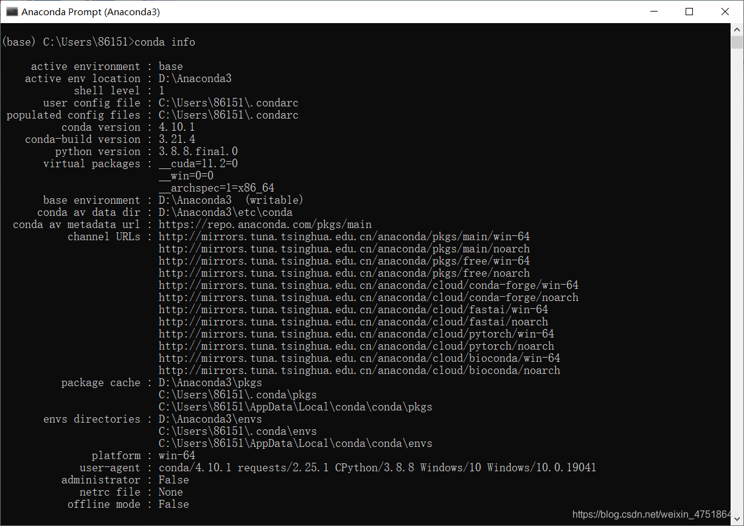Image resolution: width=744 pixels, height=526 pixels.
Task: Click the bioconda/noarch channel URL
Action: (x=360, y=370)
